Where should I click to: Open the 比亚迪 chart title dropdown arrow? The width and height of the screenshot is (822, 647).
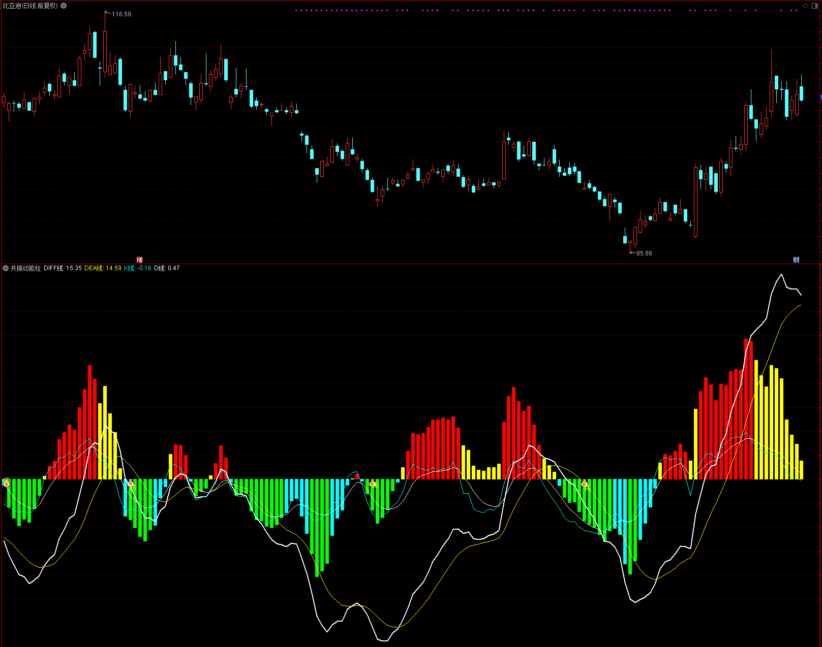tap(64, 6)
